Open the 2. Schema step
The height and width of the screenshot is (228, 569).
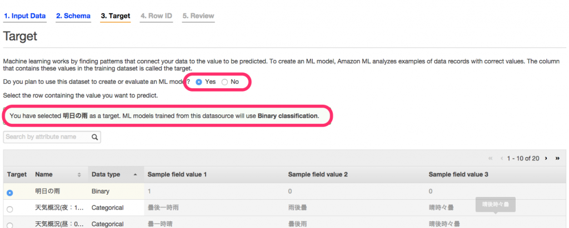73,16
